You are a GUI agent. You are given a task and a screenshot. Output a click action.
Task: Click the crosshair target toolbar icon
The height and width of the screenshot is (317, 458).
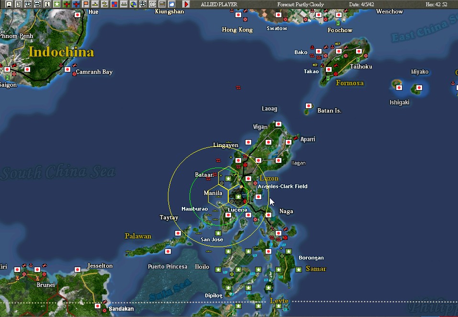tap(143, 4)
